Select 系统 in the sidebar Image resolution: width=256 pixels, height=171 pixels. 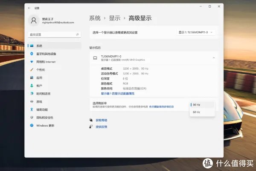[x=54, y=46]
